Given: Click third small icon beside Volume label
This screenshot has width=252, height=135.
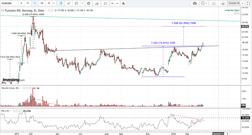Looking at the screenshot, I should tap(30, 88).
